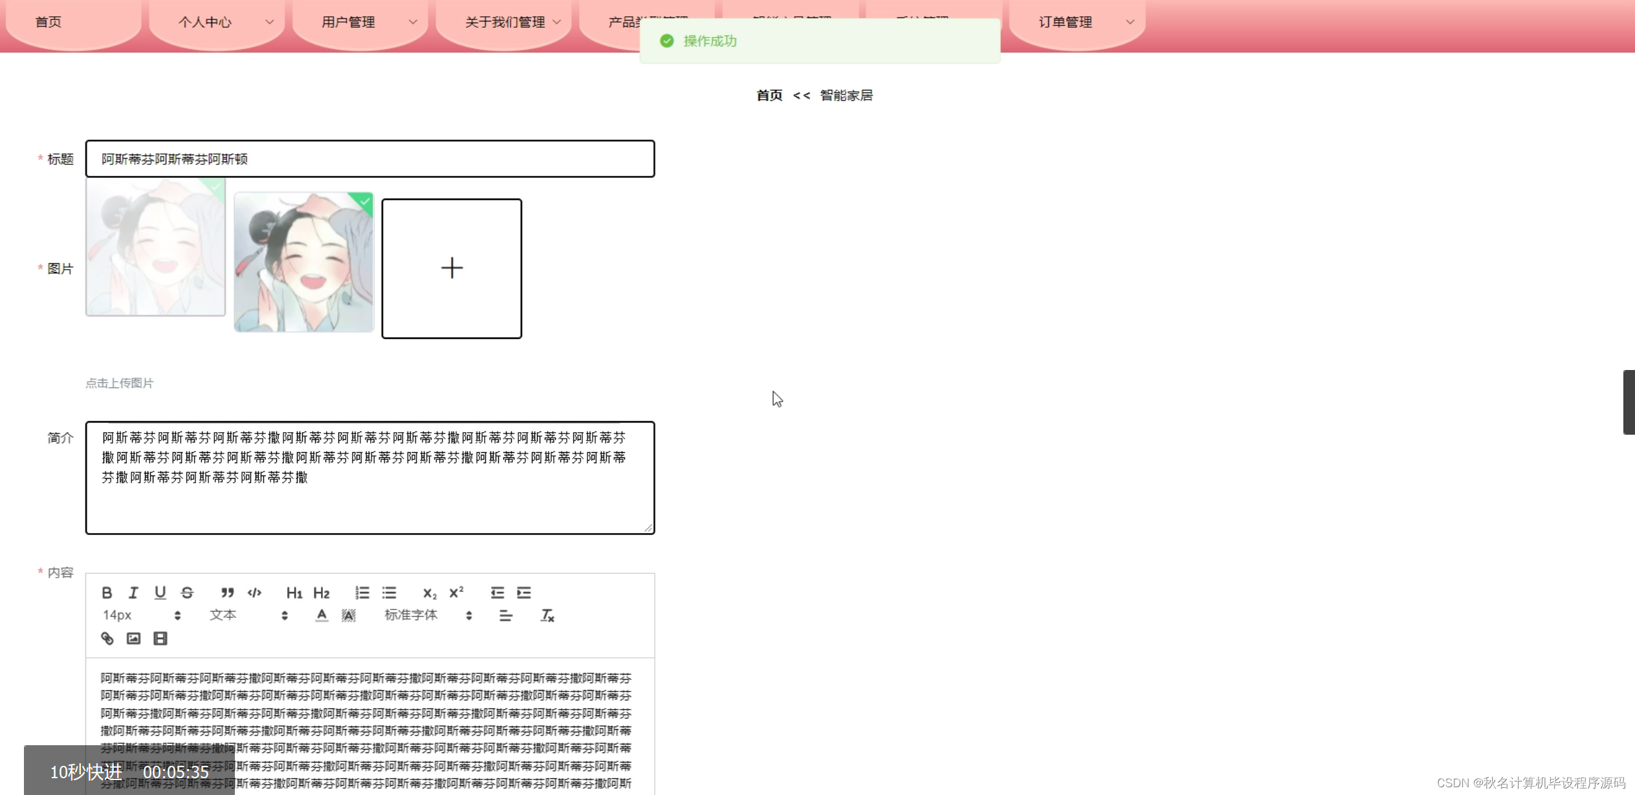Switch to the 首页 menu item
The width and height of the screenshot is (1635, 795).
49,21
